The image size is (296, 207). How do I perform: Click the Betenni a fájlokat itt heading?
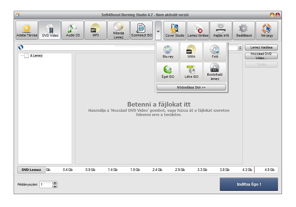pyautogui.click(x=159, y=104)
